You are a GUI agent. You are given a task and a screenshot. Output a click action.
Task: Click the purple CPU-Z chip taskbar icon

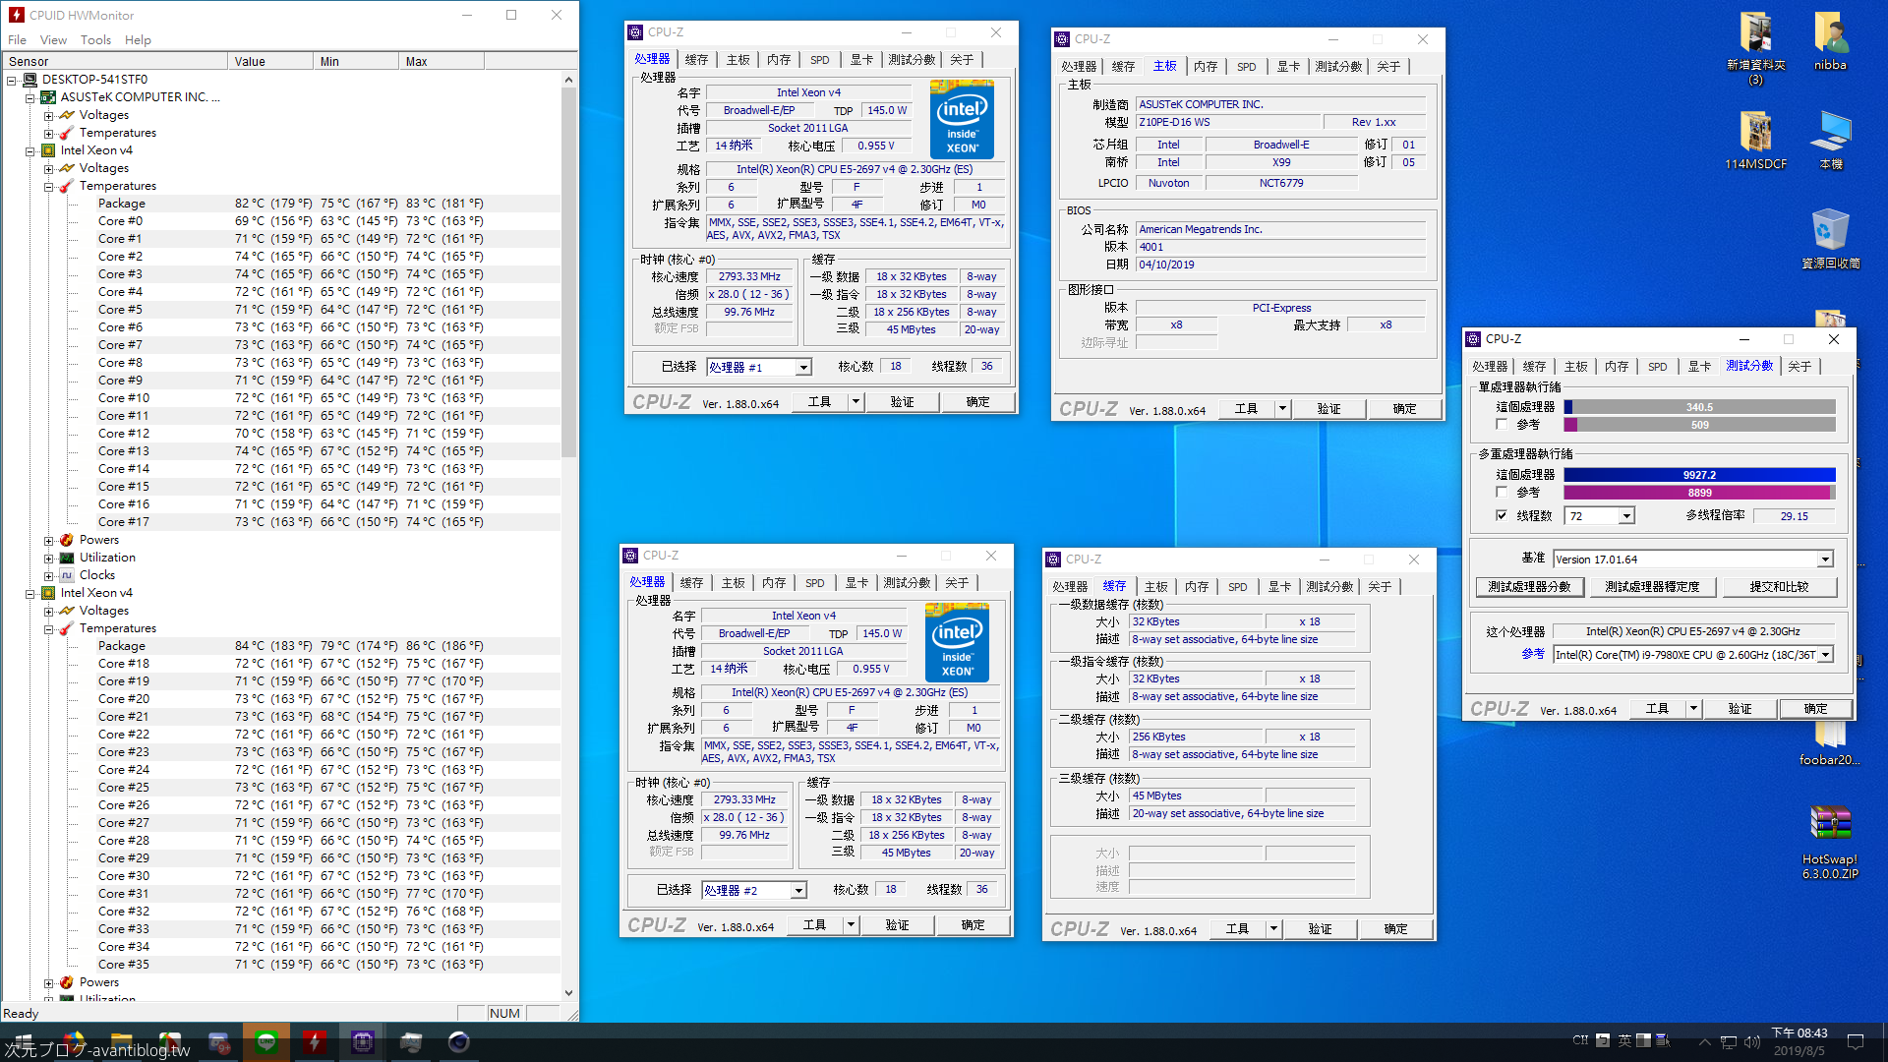point(363,1042)
